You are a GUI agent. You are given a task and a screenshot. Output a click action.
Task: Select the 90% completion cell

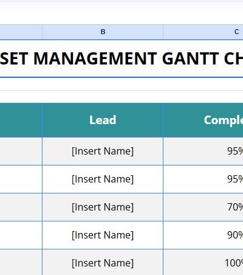(203, 235)
